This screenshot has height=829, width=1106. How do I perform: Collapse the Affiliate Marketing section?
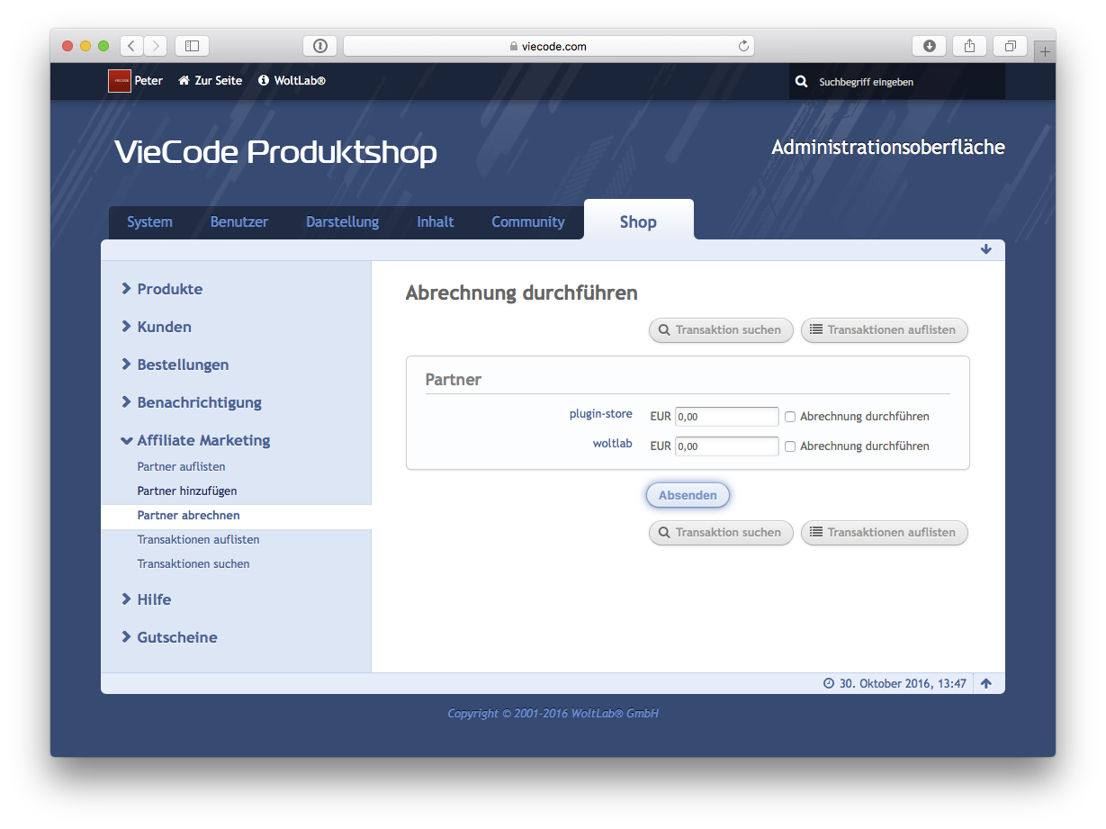[x=202, y=440]
